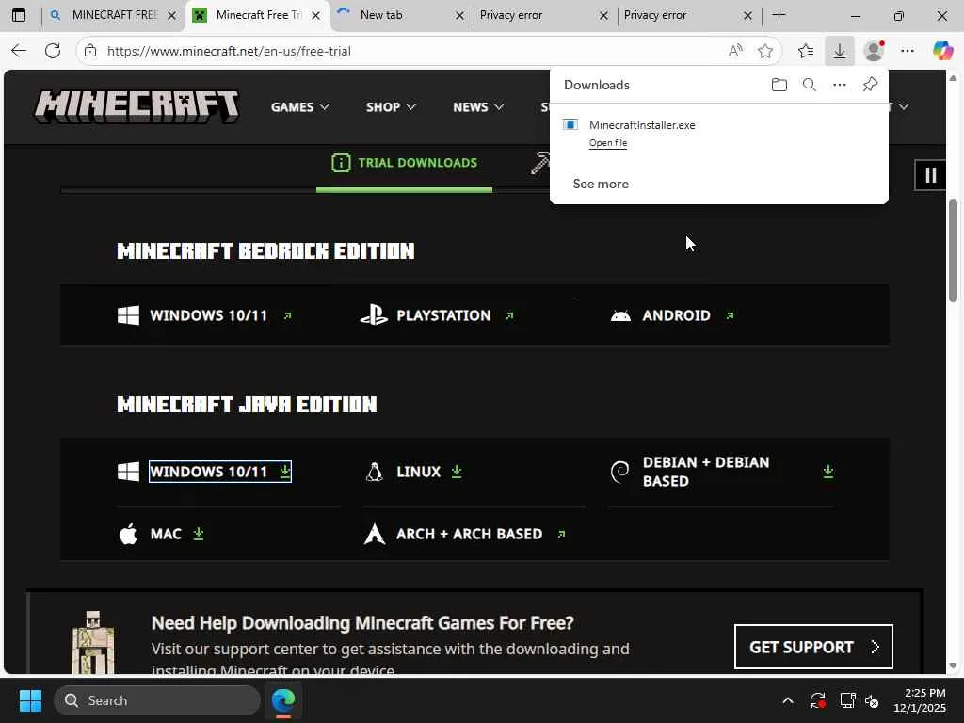
Task: Activate Read aloud icon in address bar
Action: pos(735,51)
